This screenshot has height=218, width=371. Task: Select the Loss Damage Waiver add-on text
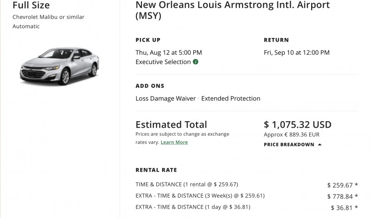(166, 98)
